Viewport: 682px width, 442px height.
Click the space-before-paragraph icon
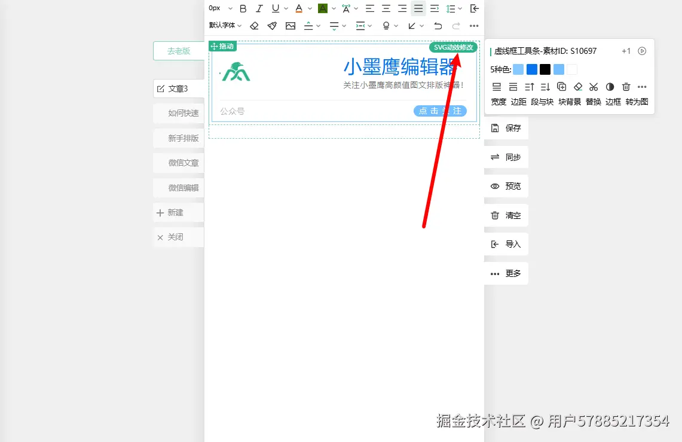coord(308,26)
